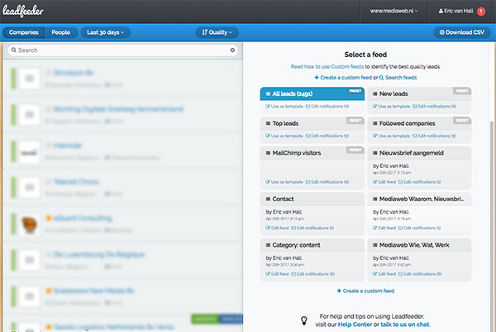Click the top Create a custom feed link
This screenshot has height=332, width=496.
(x=343, y=78)
